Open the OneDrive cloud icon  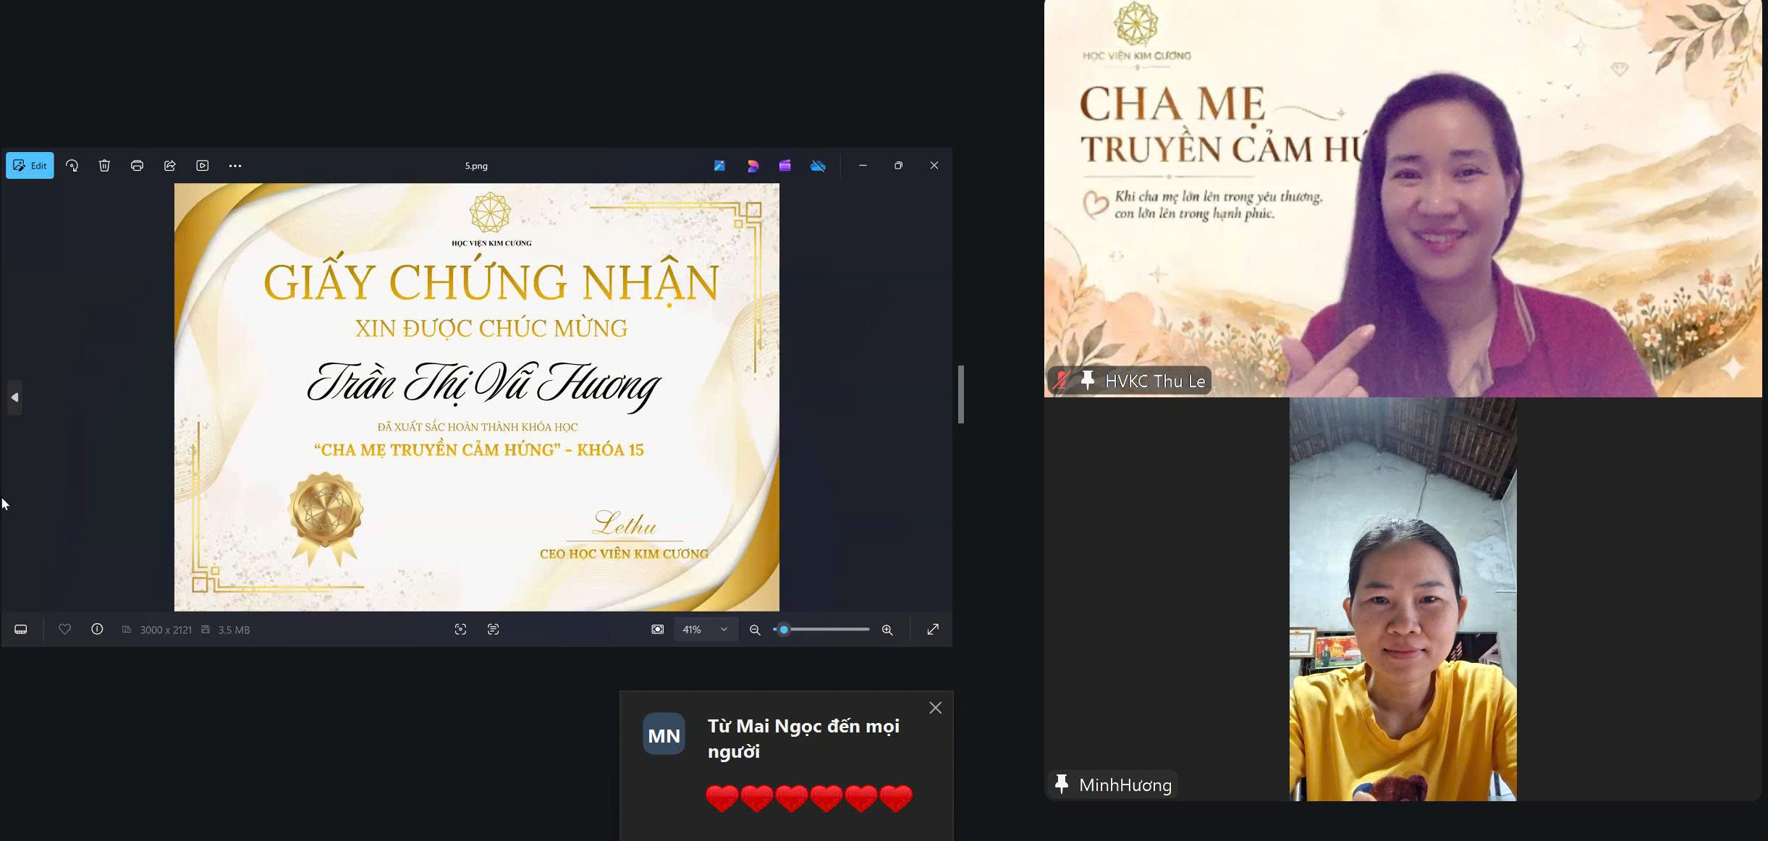click(x=818, y=166)
